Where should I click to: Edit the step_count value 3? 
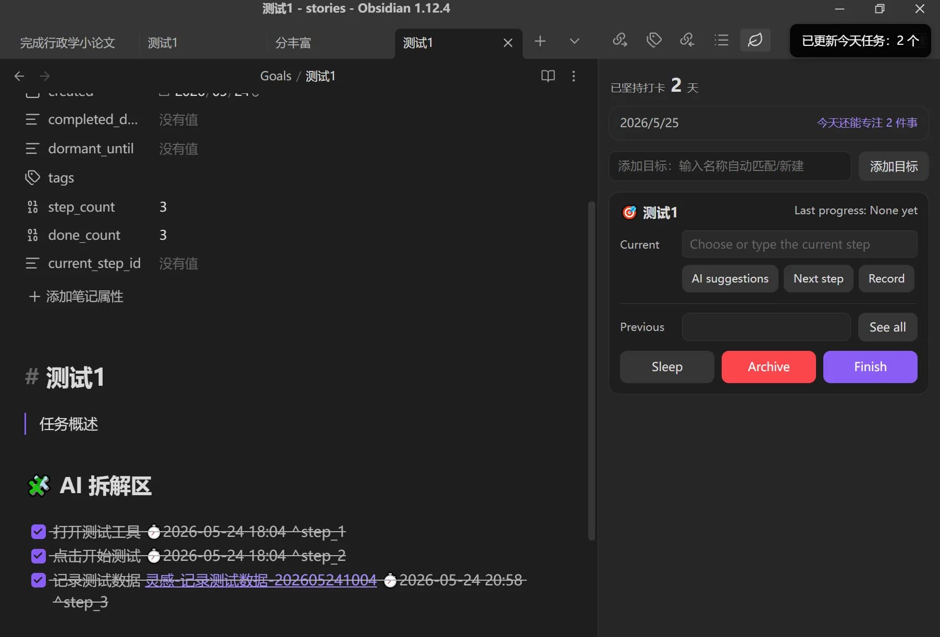point(163,207)
